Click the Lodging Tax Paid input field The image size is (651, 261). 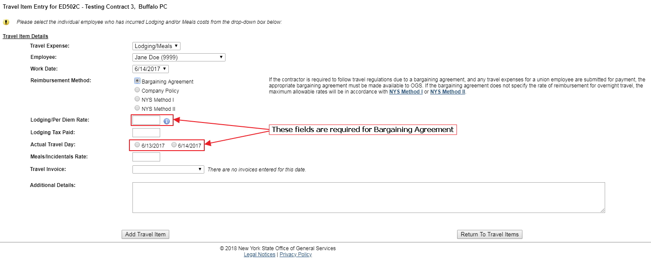[146, 132]
